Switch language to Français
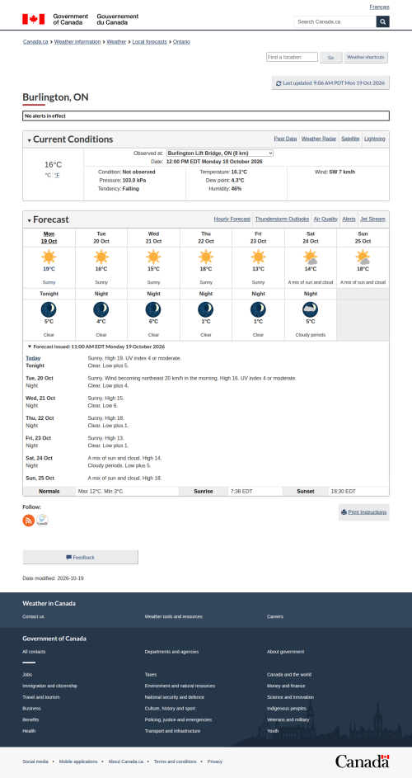Image resolution: width=412 pixels, height=778 pixels. tap(379, 7)
